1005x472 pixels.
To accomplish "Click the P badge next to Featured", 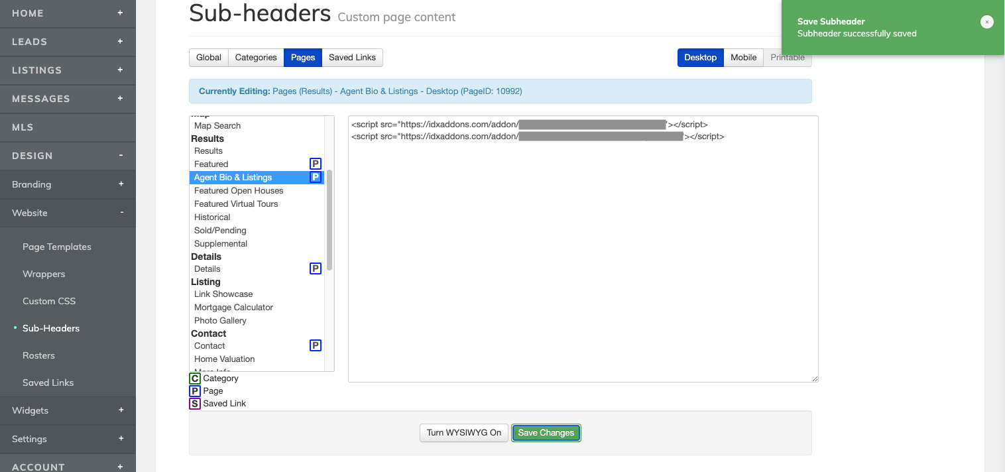I will (316, 164).
